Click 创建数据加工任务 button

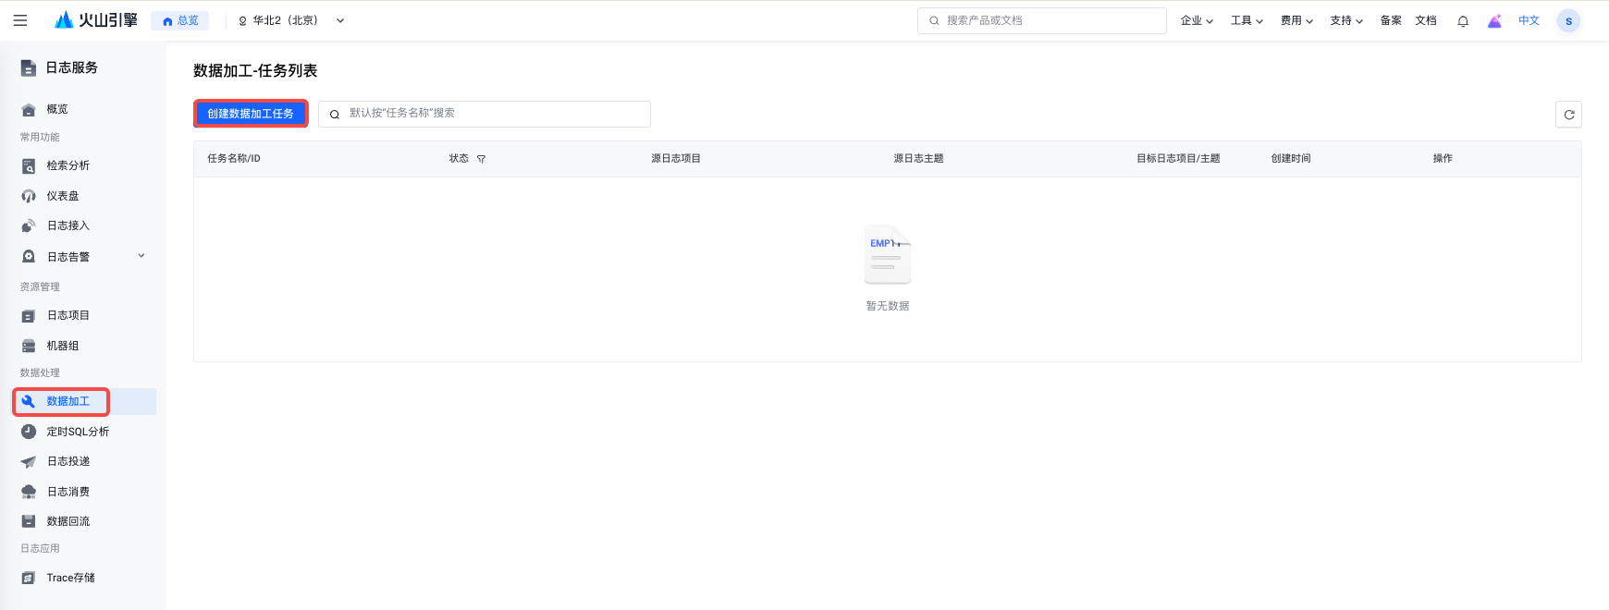pyautogui.click(x=251, y=114)
